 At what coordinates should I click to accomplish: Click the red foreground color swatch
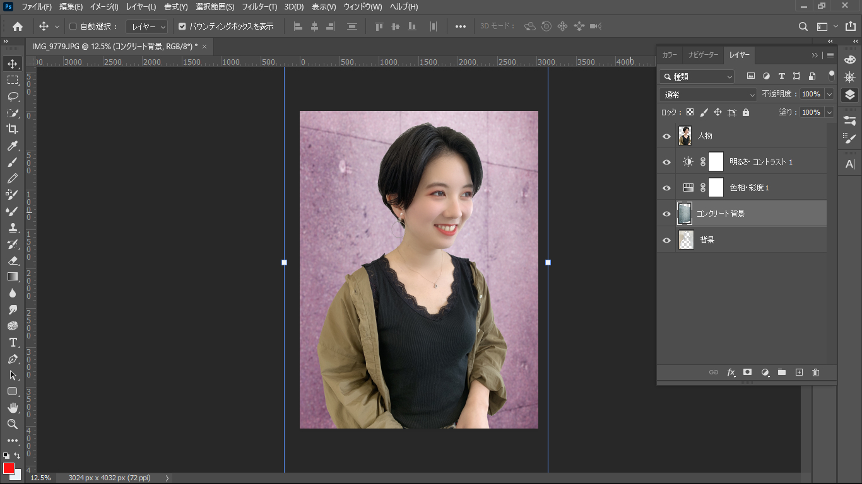pyautogui.click(x=8, y=468)
